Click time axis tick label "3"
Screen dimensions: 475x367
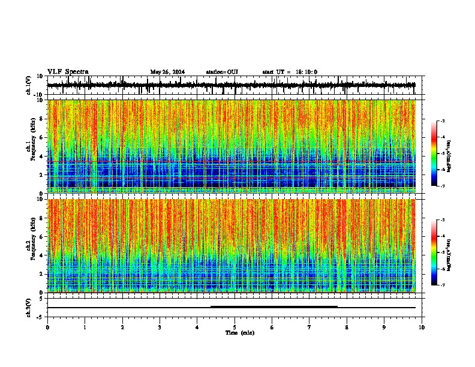pyautogui.click(x=160, y=327)
